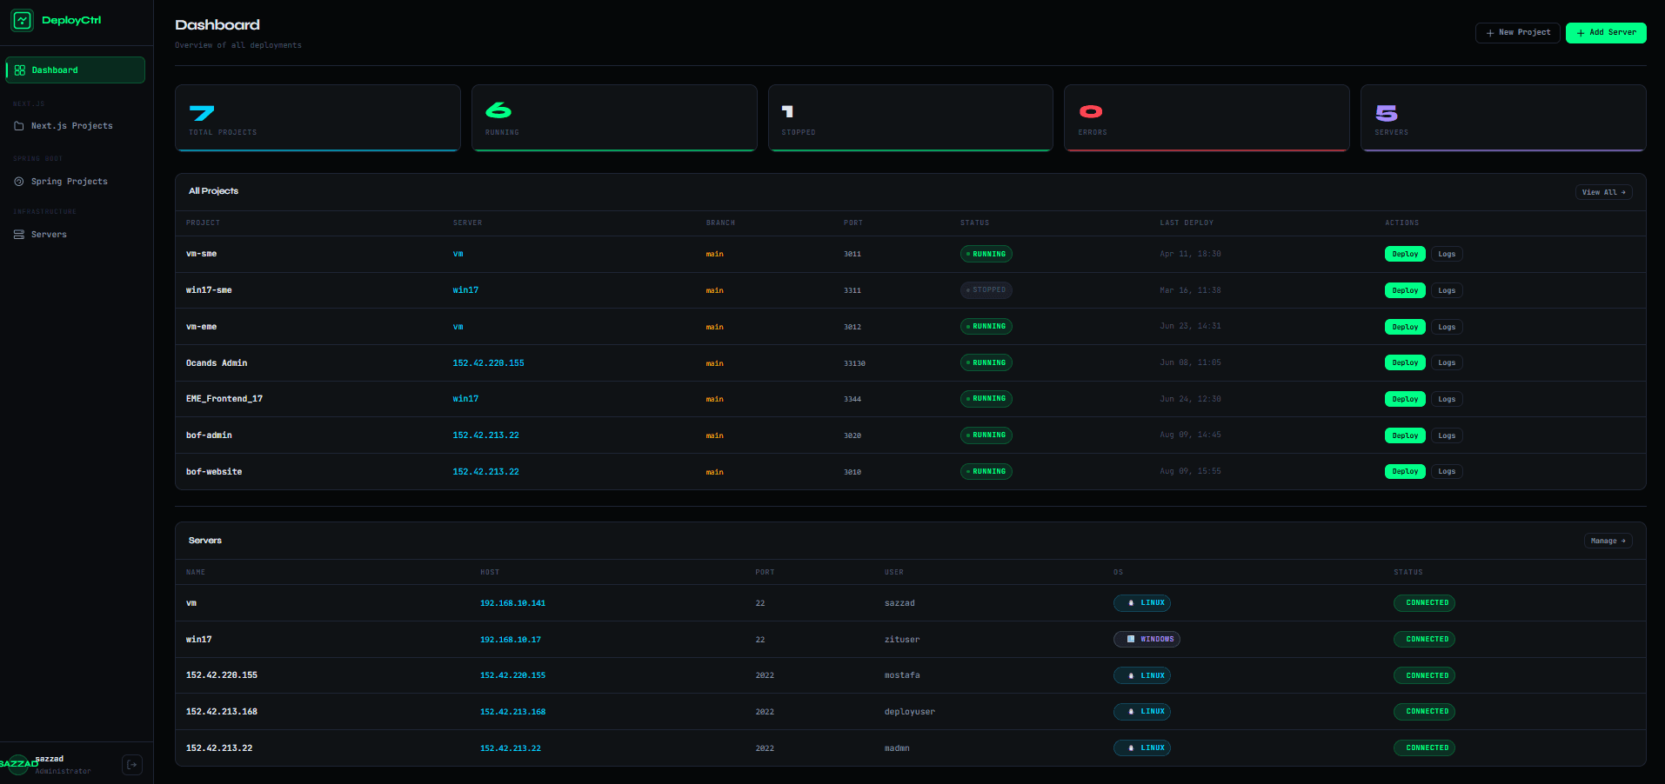
Task: Click the New Project button
Action: pos(1518,32)
